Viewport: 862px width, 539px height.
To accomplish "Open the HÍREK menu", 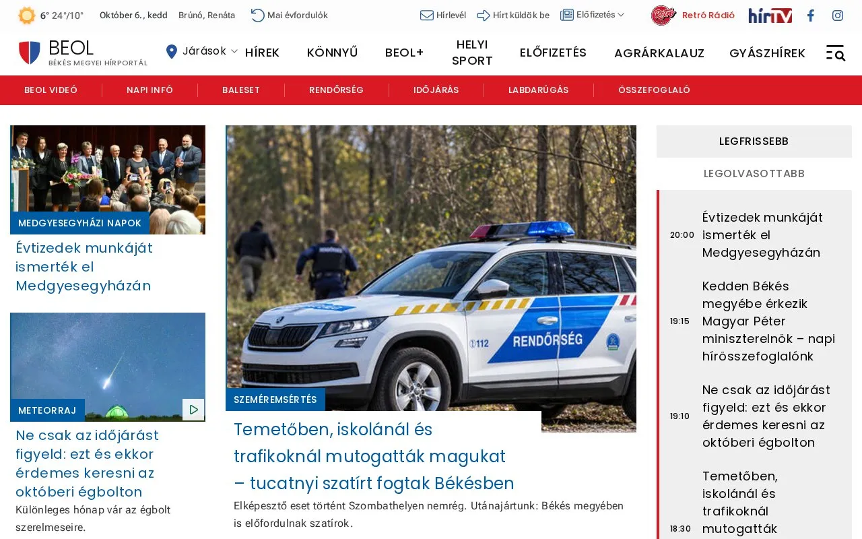I will [x=262, y=53].
